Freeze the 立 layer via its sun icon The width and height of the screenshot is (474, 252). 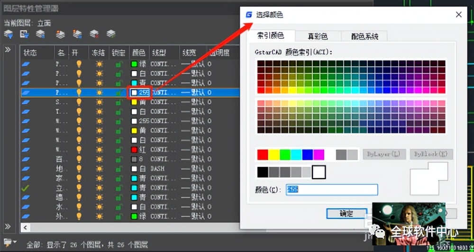pos(99,188)
